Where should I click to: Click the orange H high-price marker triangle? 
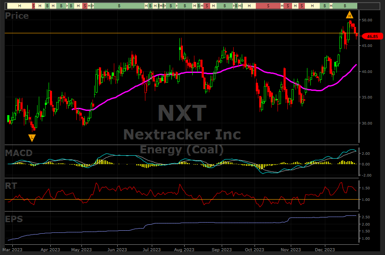pyautogui.click(x=349, y=15)
